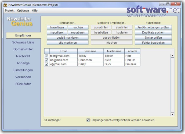The width and height of the screenshot is (185, 134).
Task: Click the Nachname cell 'Duck'
Action: (114, 64)
